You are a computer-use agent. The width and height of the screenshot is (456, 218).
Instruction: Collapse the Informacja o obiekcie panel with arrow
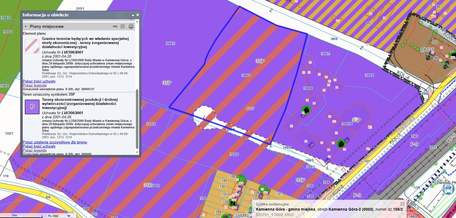[133, 15]
